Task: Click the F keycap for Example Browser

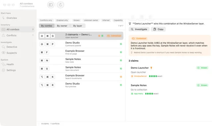Action: point(47,52)
